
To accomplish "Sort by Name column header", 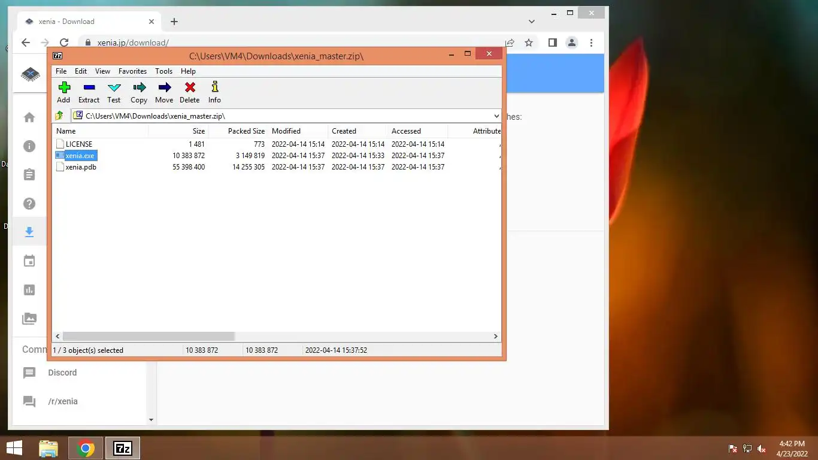I will tap(100, 131).
